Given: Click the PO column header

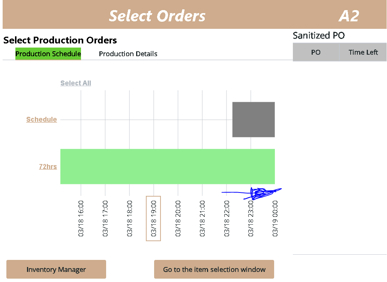Looking at the screenshot, I should click(316, 52).
